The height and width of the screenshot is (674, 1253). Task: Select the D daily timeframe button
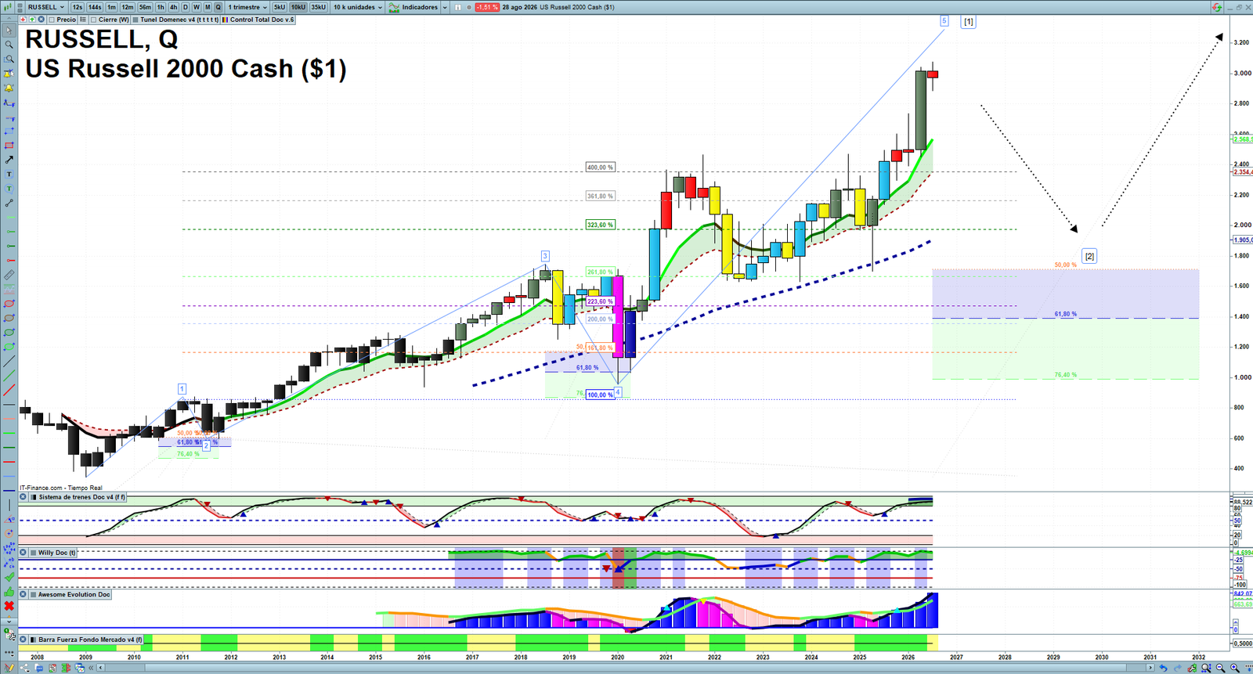(x=186, y=7)
